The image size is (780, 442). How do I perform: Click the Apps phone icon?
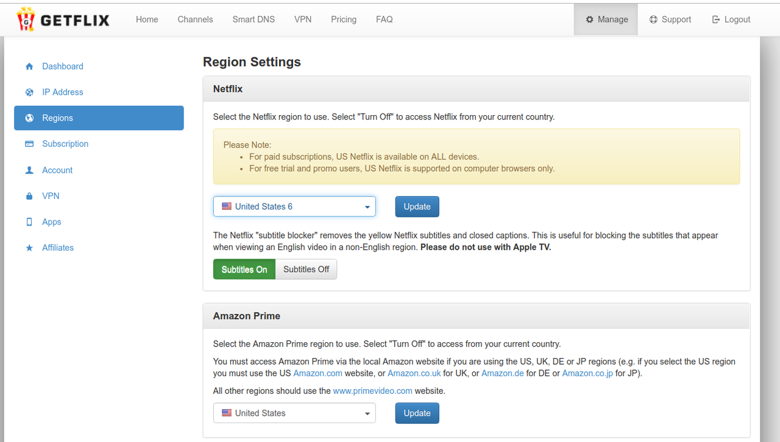coord(29,222)
